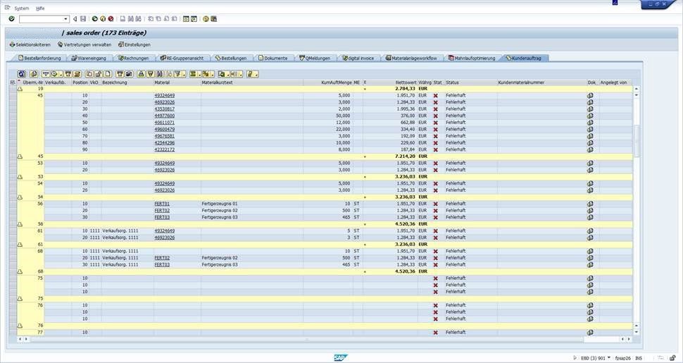Open Customize Local Layout icon
Viewport: 683px width, 363px height.
coord(214,19)
